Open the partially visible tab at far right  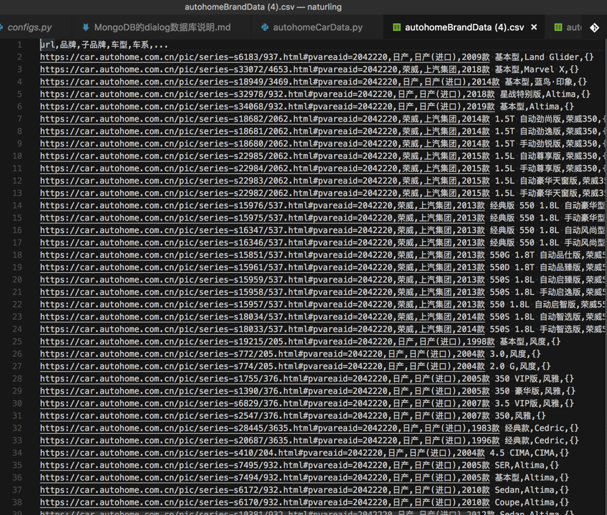coord(563,28)
